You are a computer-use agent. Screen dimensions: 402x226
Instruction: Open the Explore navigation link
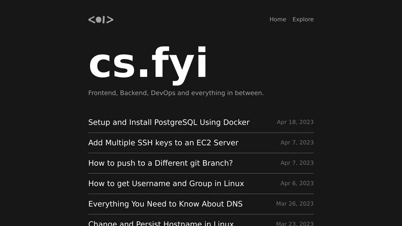coord(303,20)
